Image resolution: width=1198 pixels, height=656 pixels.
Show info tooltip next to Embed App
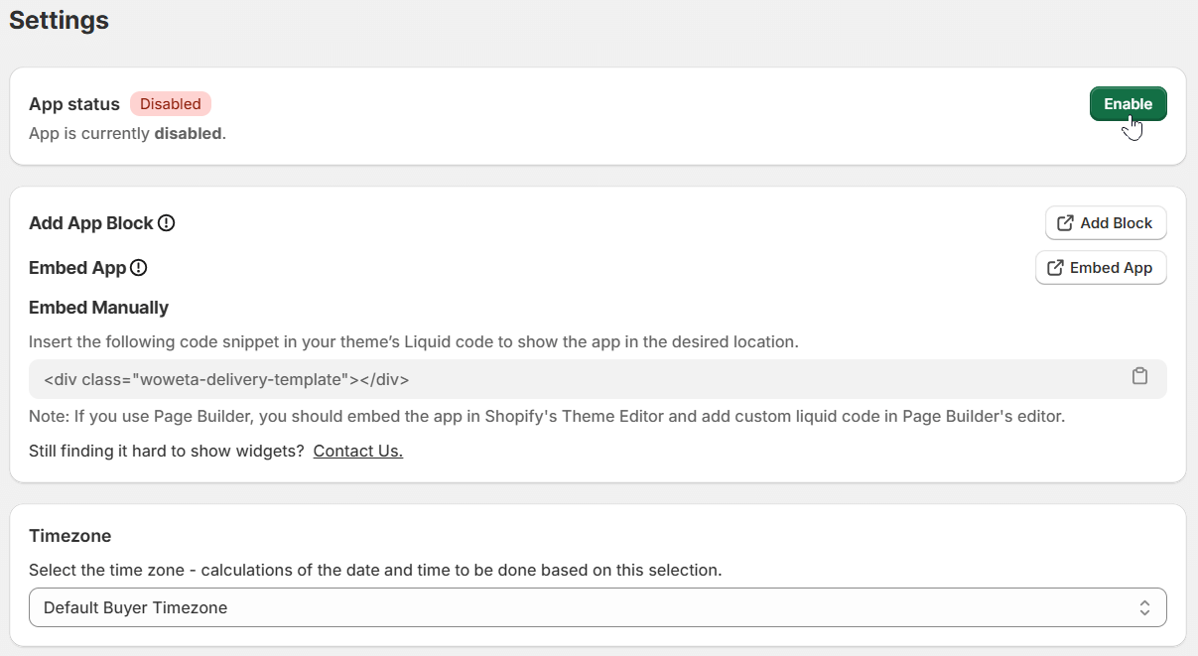point(139,268)
